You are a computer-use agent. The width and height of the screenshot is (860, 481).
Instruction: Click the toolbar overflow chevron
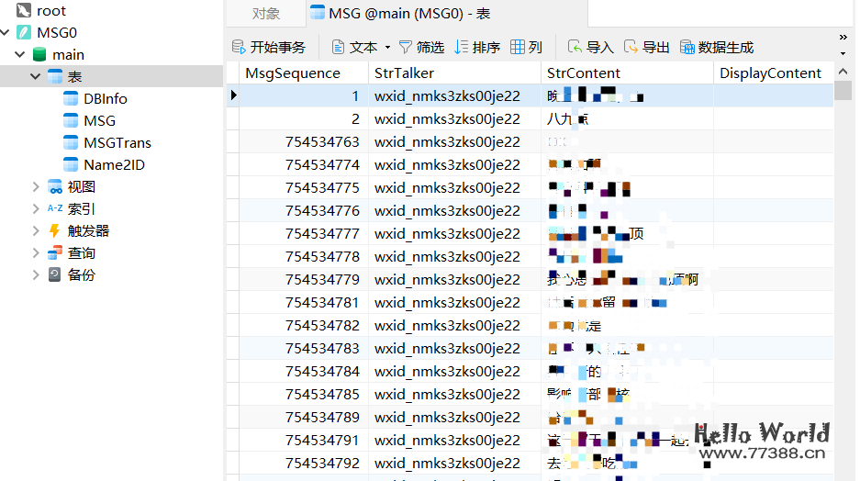843,38
